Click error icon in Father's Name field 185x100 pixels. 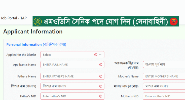(x=101, y=76)
